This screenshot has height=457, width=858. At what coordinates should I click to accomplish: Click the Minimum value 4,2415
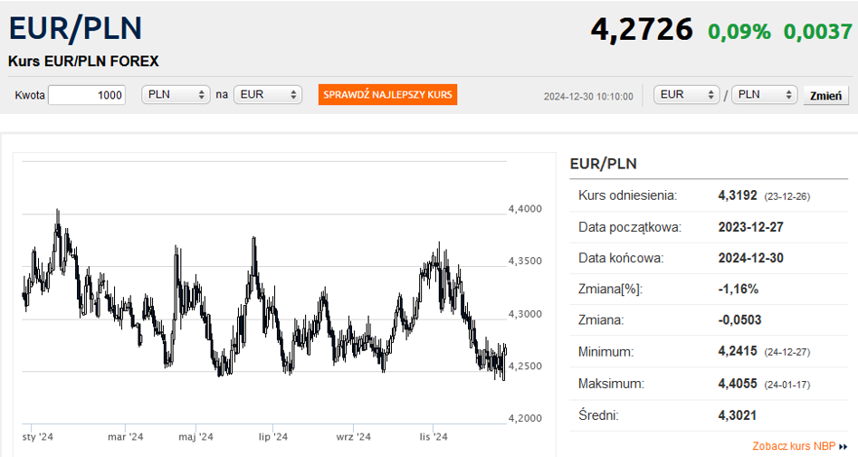pyautogui.click(x=738, y=351)
